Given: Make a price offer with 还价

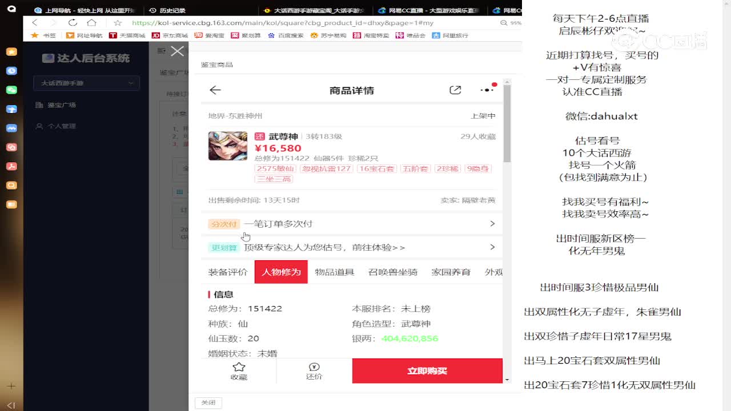Looking at the screenshot, I should 314,371.
